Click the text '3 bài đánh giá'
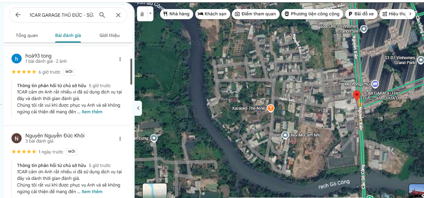The height and width of the screenshot is (198, 424). tap(39, 141)
